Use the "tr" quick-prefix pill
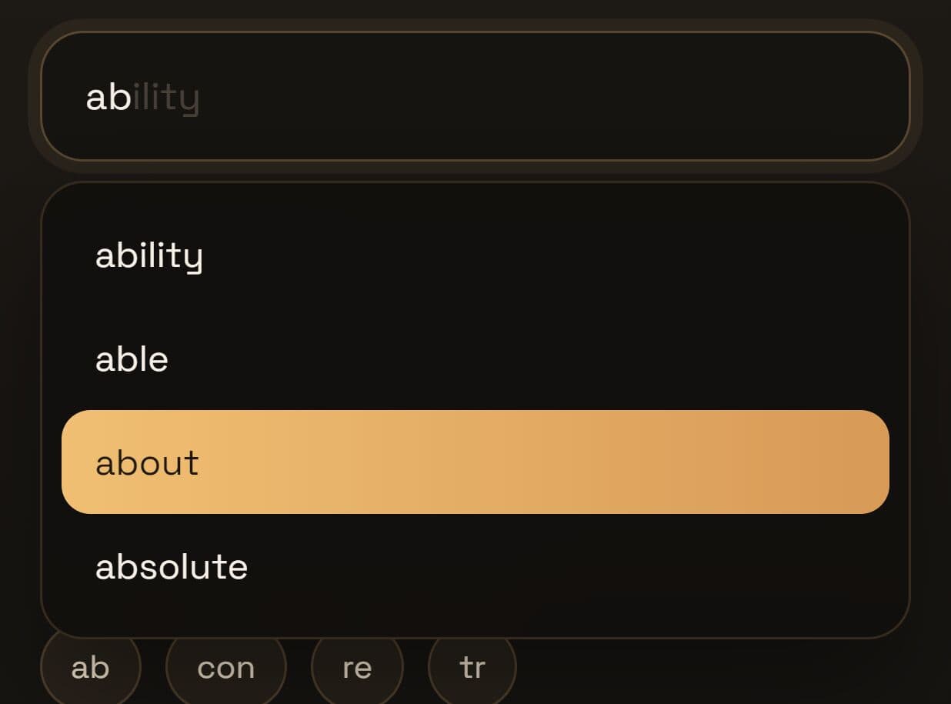Image resolution: width=951 pixels, height=704 pixels. (x=472, y=667)
